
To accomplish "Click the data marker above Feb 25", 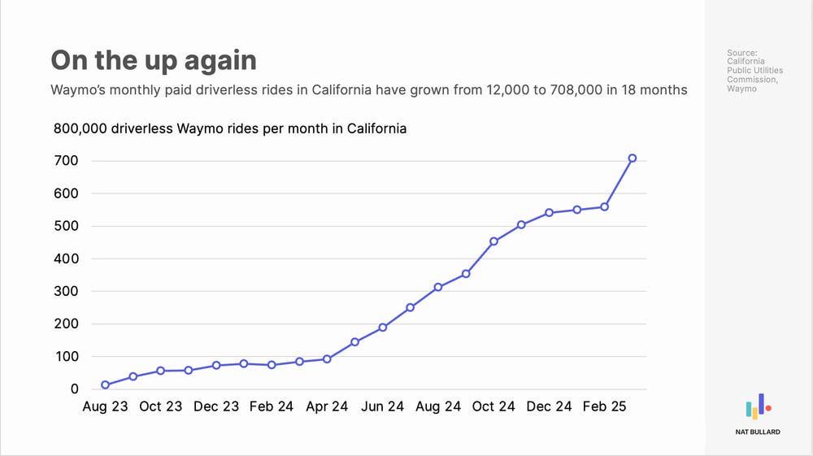I will point(605,206).
